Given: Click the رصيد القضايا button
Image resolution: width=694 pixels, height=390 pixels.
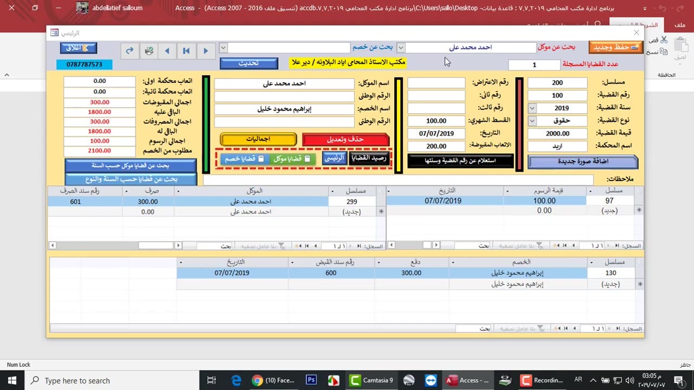Looking at the screenshot, I should [369, 158].
